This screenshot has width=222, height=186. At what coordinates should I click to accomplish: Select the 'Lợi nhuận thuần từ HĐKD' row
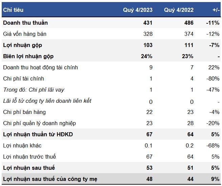click(111, 134)
